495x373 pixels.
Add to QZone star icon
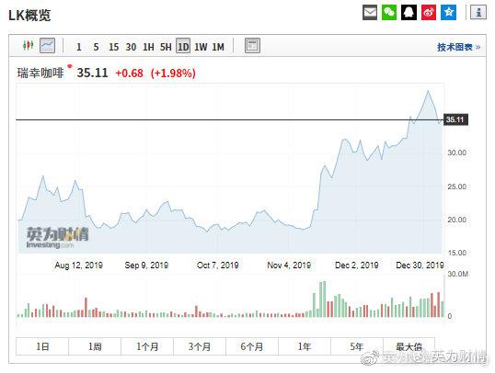448,13
